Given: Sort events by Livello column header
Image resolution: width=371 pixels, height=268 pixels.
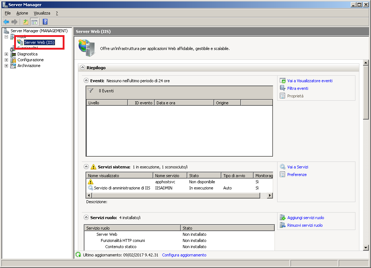Looking at the screenshot, I should point(107,102).
